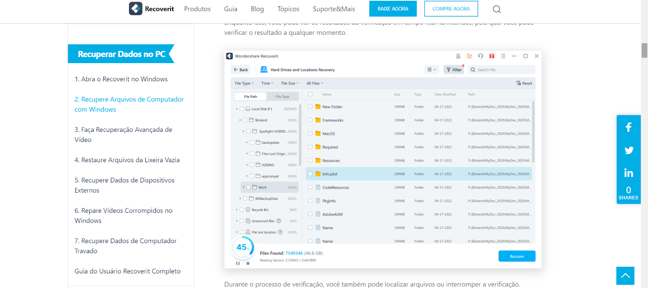
Task: Click the back-to-top arrow button
Action: (x=625, y=276)
